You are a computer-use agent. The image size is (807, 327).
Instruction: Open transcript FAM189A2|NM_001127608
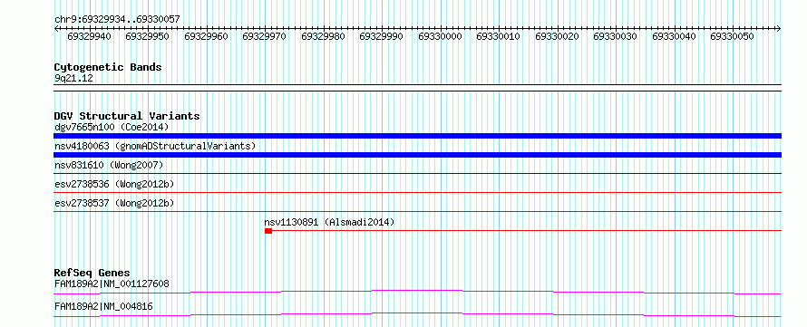112,284
